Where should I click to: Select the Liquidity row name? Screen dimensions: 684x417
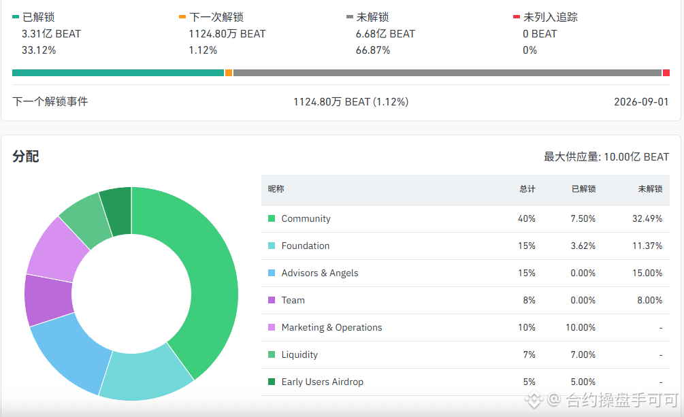coord(299,354)
